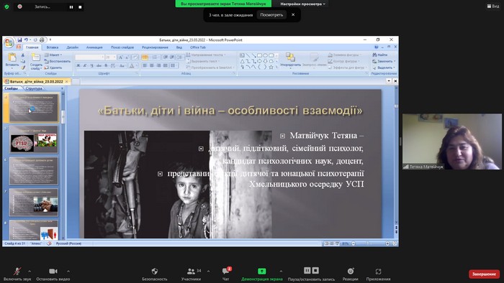Toggle the bulleted list button
Image resolution: width=504 pixels, height=283 pixels.
(x=145, y=57)
